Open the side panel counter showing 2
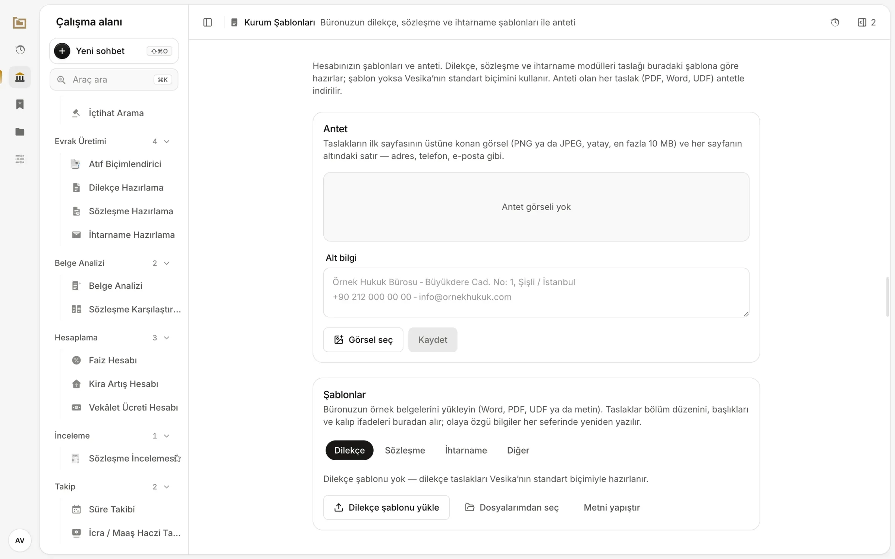This screenshot has width=895, height=559. point(867,22)
